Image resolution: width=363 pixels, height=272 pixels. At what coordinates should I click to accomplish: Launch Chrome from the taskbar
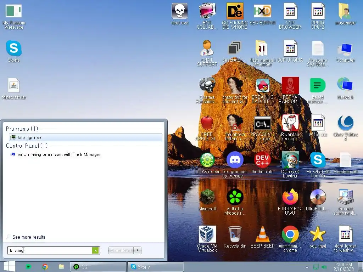coord(45,267)
